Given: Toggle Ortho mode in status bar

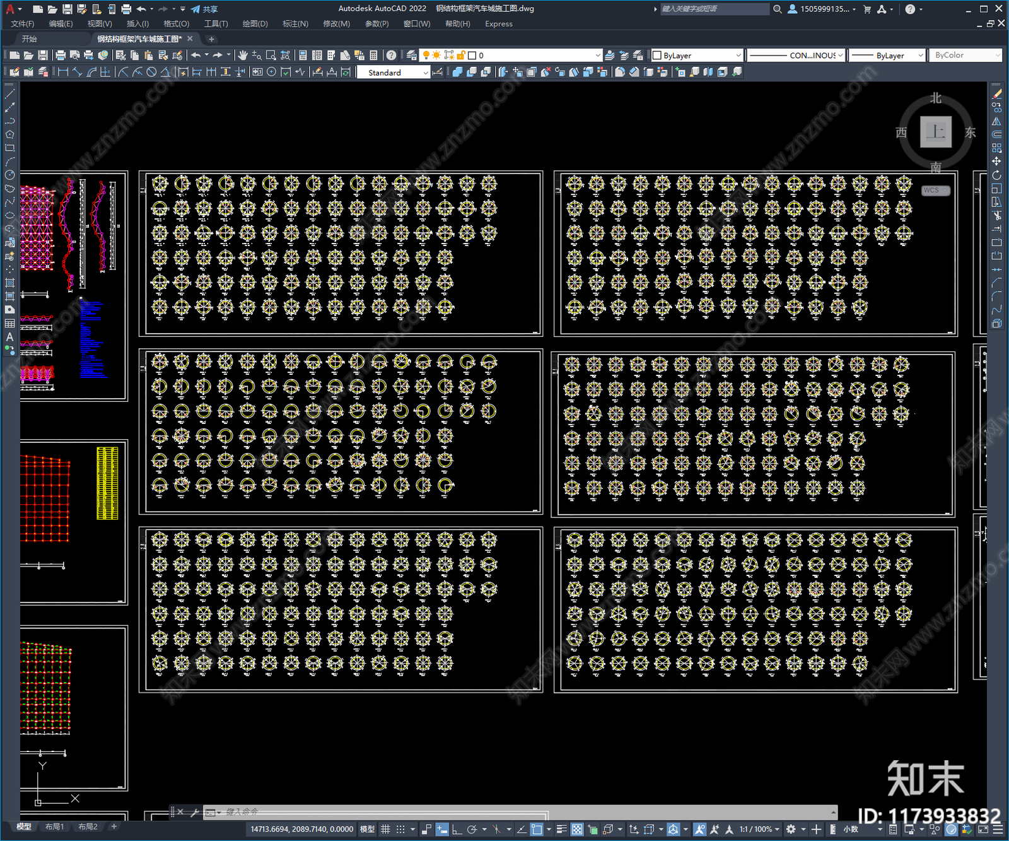Looking at the screenshot, I should point(456,829).
